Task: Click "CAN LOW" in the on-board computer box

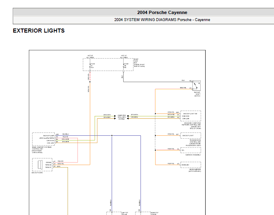Action: (x=185, y=118)
